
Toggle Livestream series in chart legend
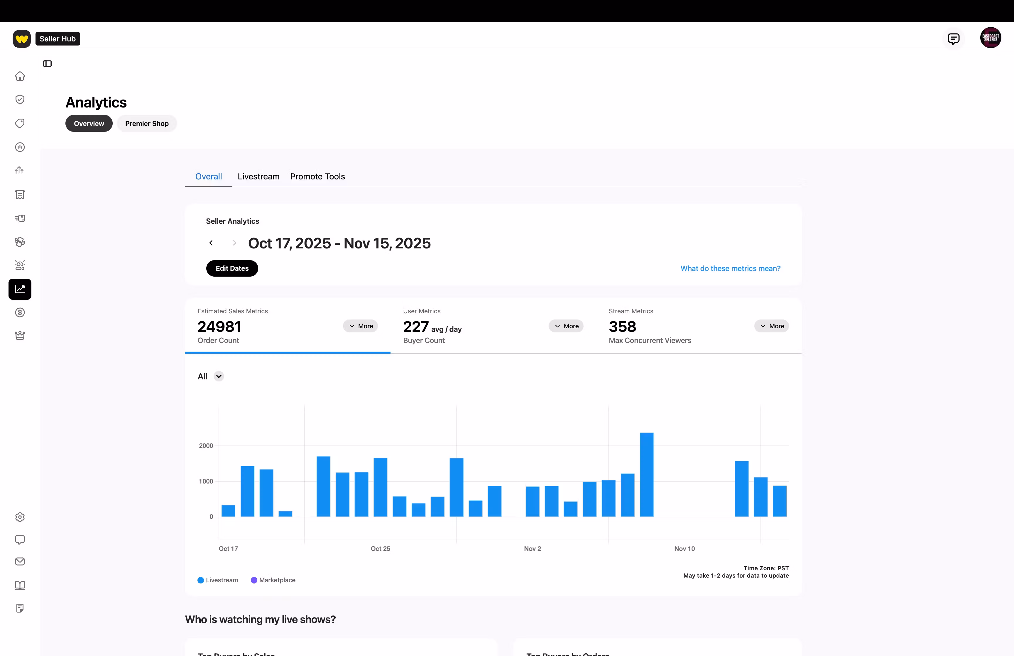[x=218, y=580]
